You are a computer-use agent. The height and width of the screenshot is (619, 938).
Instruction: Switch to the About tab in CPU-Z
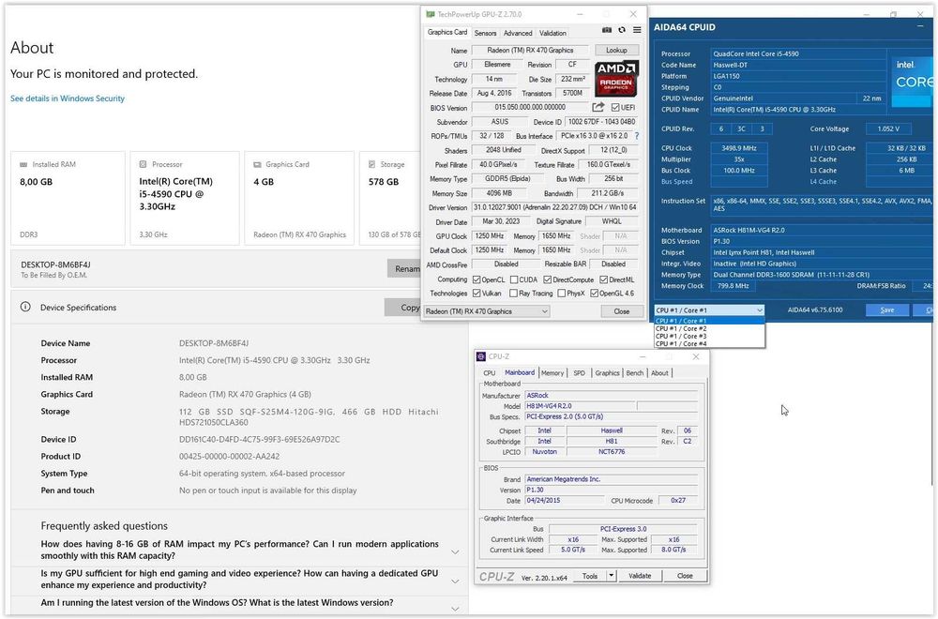click(659, 372)
